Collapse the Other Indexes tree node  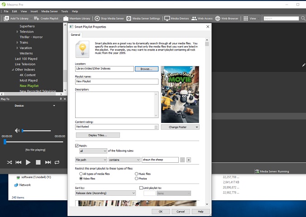pyautogui.click(x=13, y=70)
